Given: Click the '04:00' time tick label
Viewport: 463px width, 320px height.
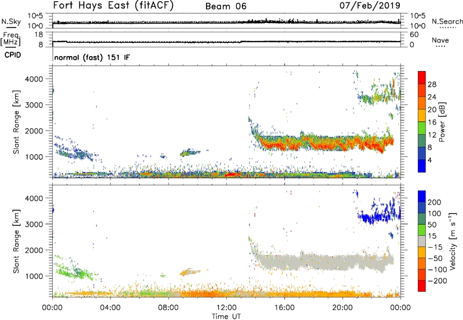Looking at the screenshot, I should point(110,308).
